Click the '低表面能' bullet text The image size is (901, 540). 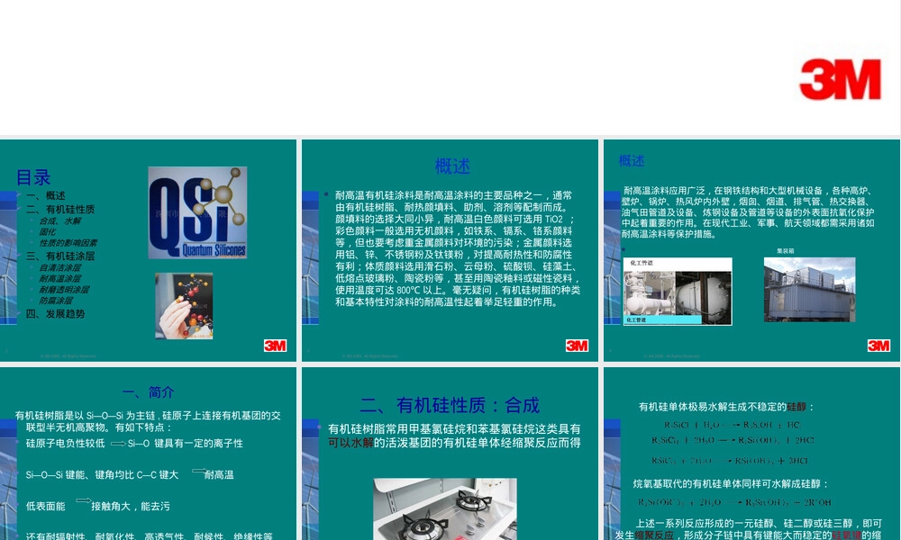tap(45, 506)
